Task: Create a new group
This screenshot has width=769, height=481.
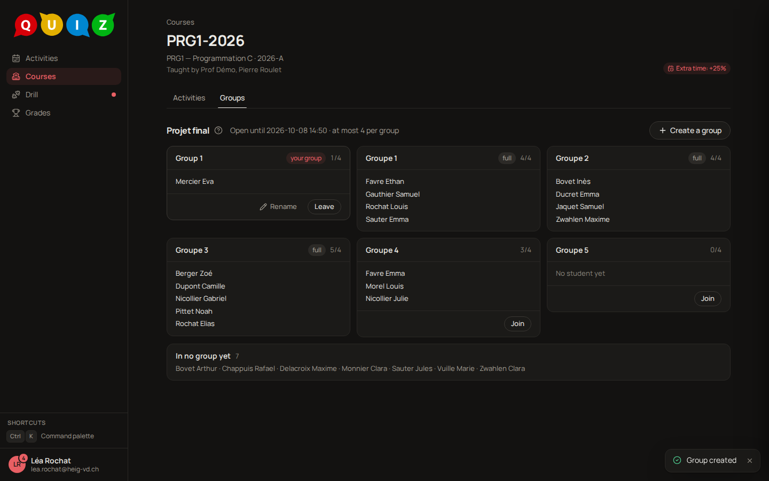Action: click(690, 130)
